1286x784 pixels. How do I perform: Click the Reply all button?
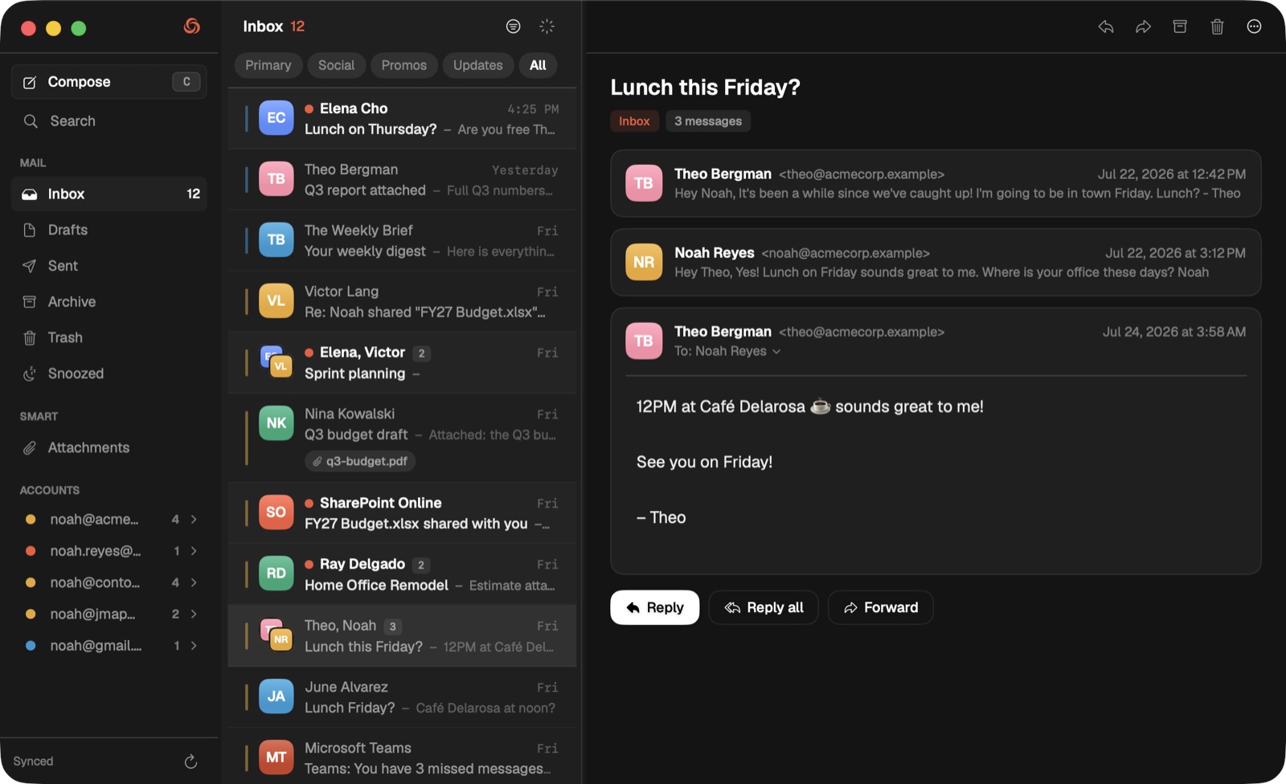point(764,608)
